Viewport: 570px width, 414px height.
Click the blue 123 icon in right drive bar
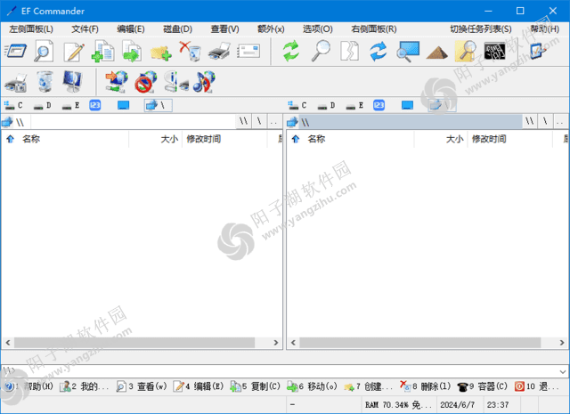379,105
